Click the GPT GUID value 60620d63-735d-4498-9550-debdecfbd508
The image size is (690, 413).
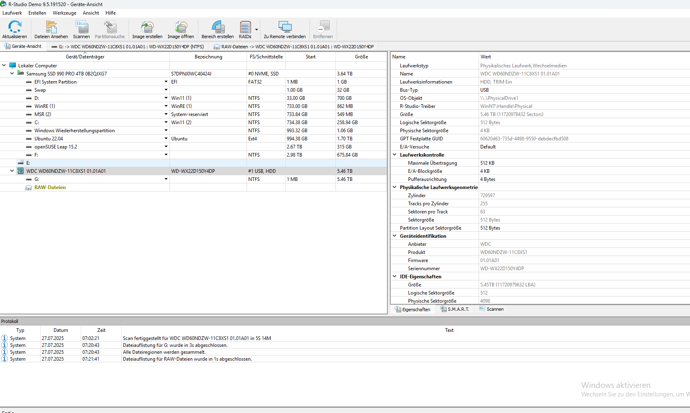tap(524, 139)
